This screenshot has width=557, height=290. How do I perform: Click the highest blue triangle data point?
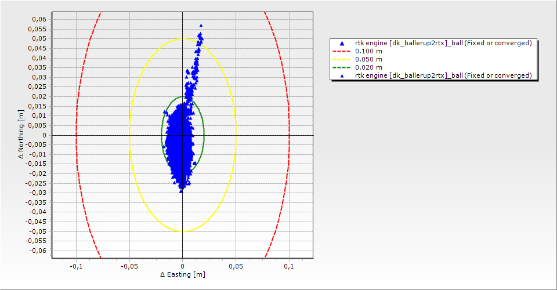pos(201,26)
